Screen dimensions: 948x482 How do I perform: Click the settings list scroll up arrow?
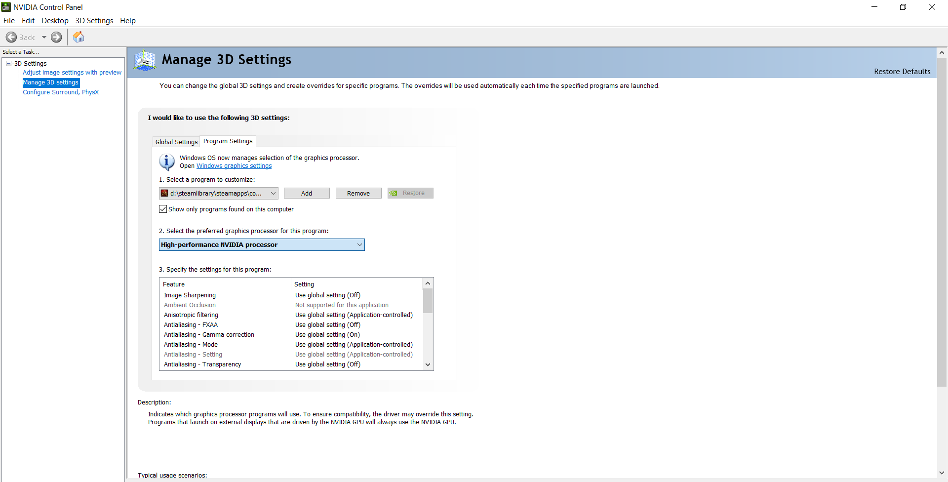428,283
